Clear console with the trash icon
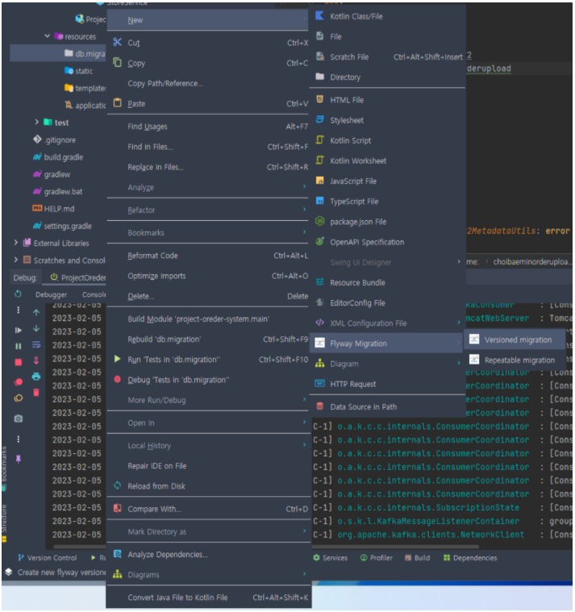This screenshot has width=575, height=612. click(36, 392)
